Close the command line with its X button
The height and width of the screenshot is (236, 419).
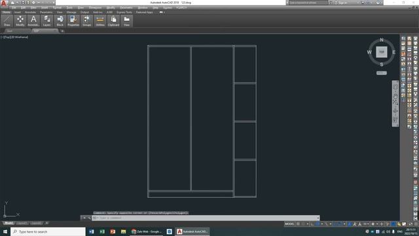click(x=84, y=218)
